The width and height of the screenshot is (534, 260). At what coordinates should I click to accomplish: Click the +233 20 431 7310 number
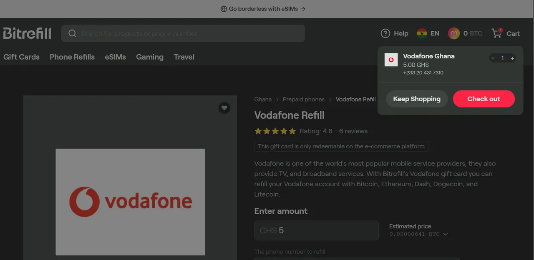click(x=423, y=72)
